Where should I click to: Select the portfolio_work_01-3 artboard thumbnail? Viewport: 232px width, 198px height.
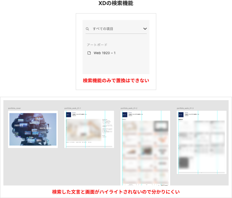pyautogui.click(x=202, y=142)
